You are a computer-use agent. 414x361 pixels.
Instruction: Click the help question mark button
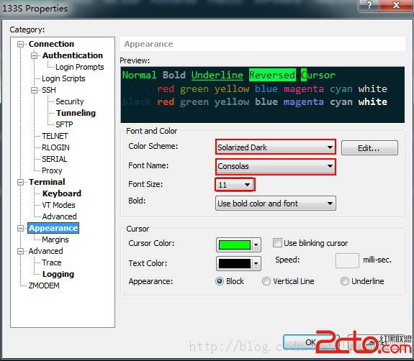coord(369,5)
